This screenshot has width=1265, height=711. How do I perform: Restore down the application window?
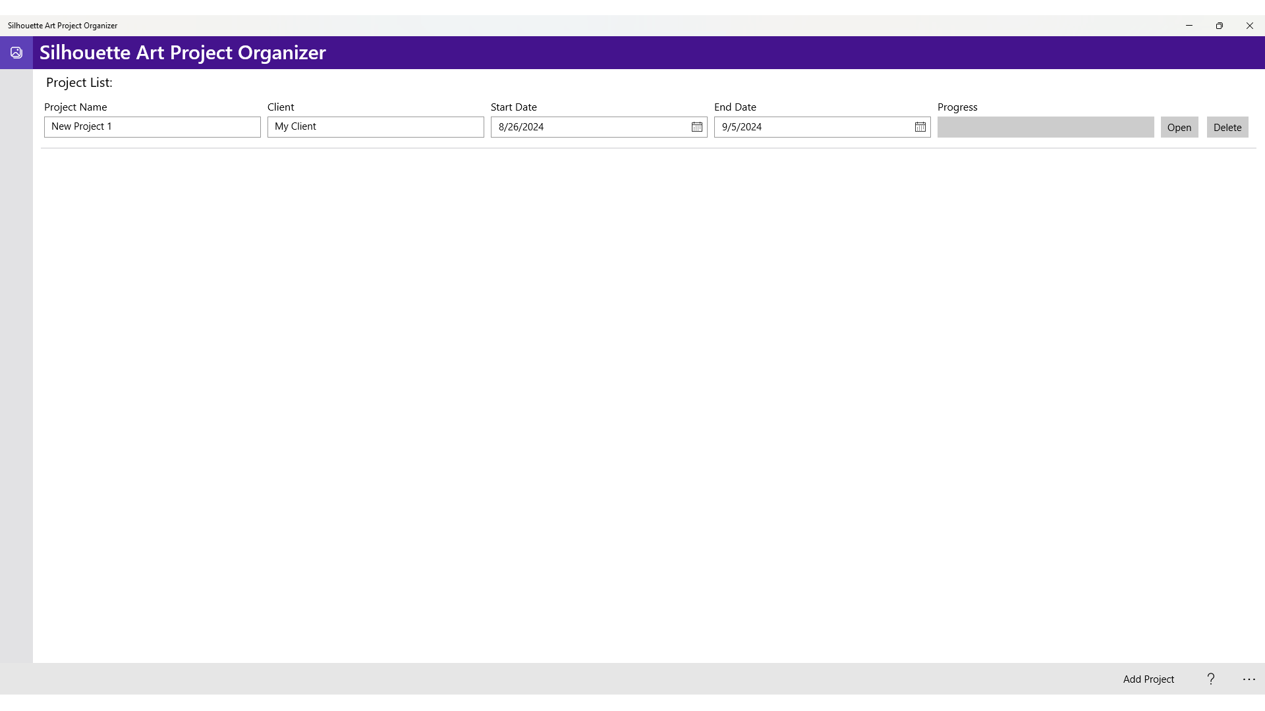pos(1220,26)
